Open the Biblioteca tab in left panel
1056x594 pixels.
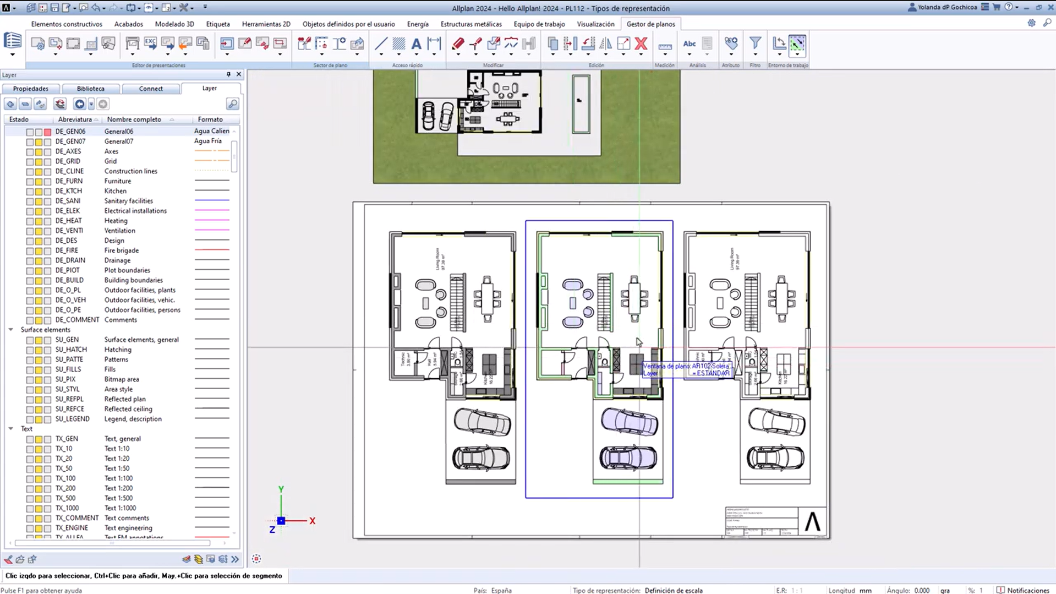coord(91,88)
